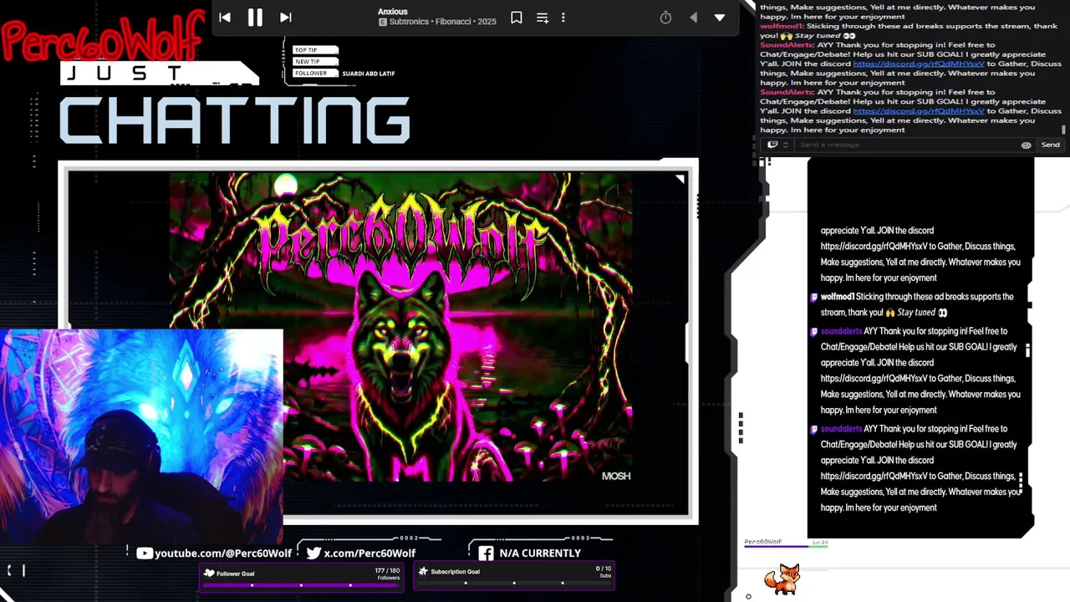The height and width of the screenshot is (602, 1070).
Task: Open the Discord link in the last chat message
Action: pyautogui.click(x=919, y=111)
